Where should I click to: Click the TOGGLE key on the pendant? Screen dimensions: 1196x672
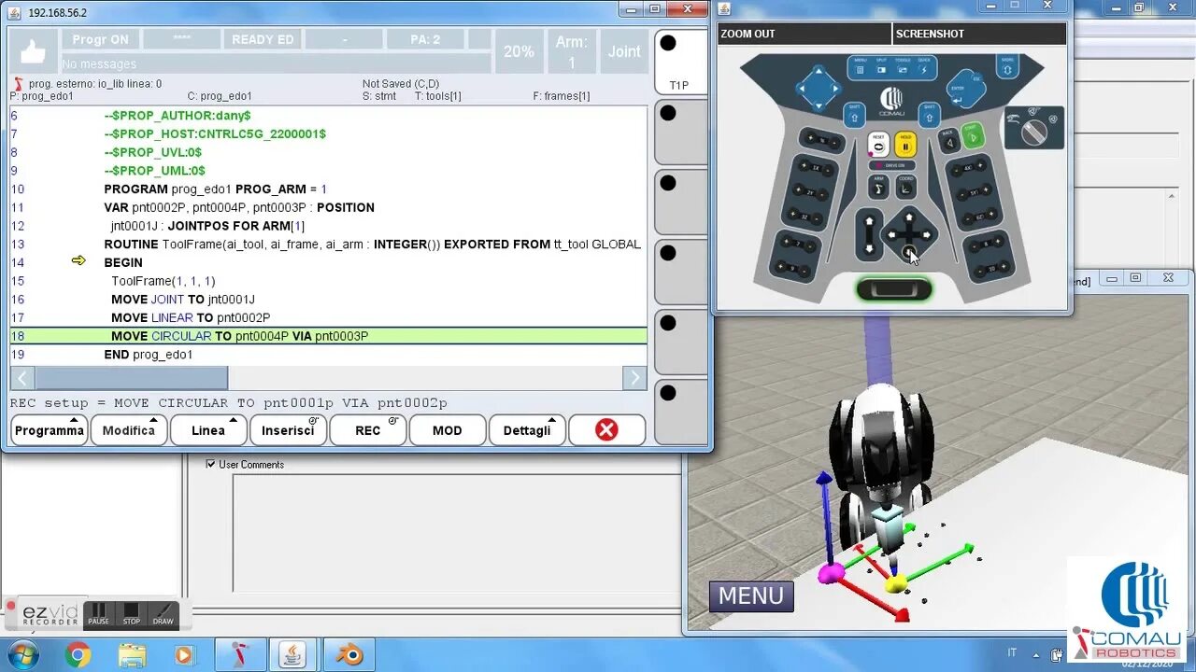(x=903, y=68)
